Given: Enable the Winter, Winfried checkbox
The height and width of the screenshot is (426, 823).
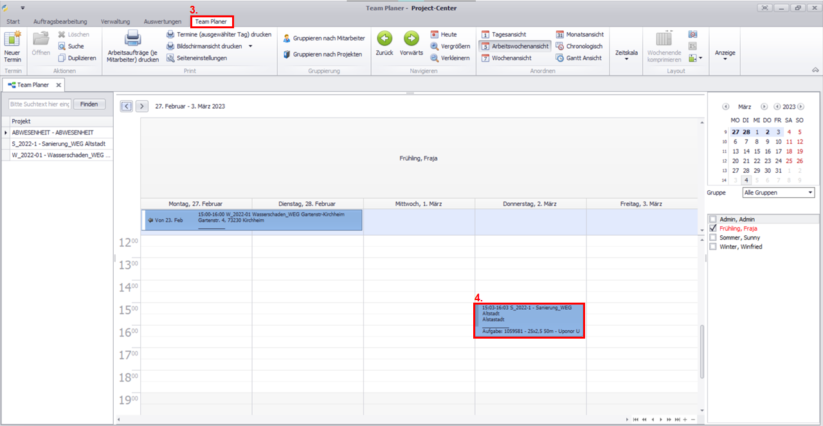Looking at the screenshot, I should [712, 247].
